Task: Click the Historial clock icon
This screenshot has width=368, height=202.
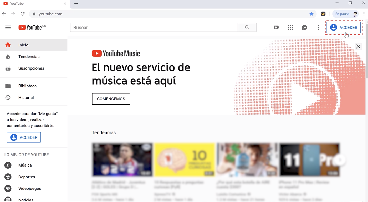Action: click(x=8, y=97)
